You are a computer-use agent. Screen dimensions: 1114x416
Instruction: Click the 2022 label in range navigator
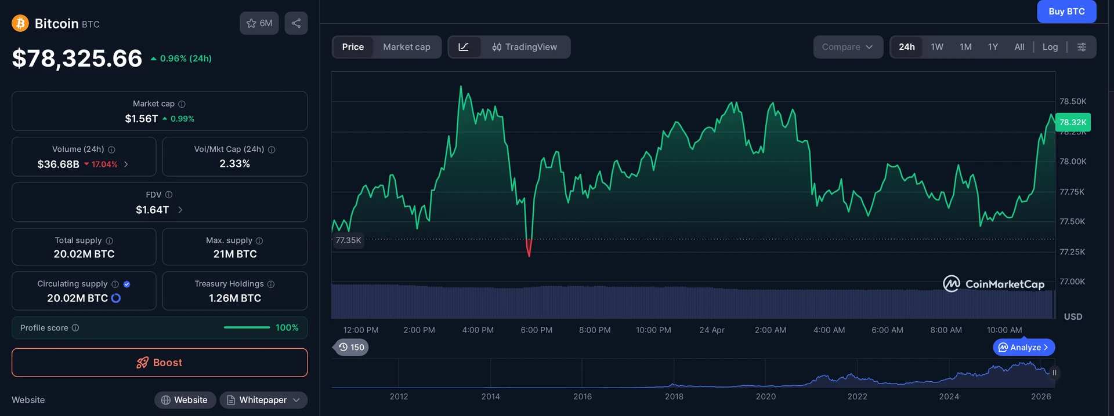coord(857,396)
